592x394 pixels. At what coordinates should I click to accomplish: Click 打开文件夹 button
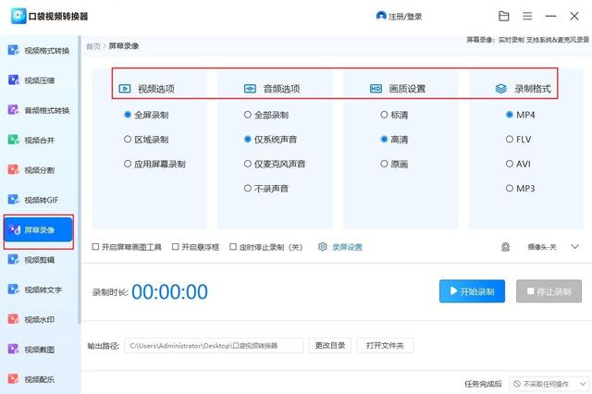[x=385, y=345]
